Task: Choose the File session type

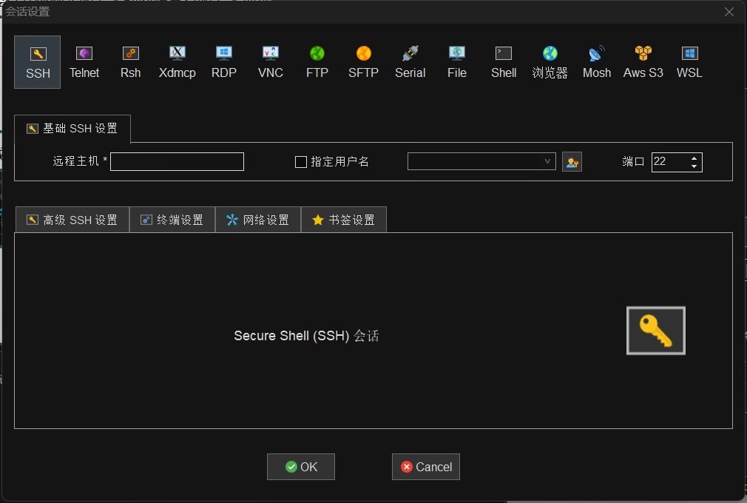Action: 457,62
